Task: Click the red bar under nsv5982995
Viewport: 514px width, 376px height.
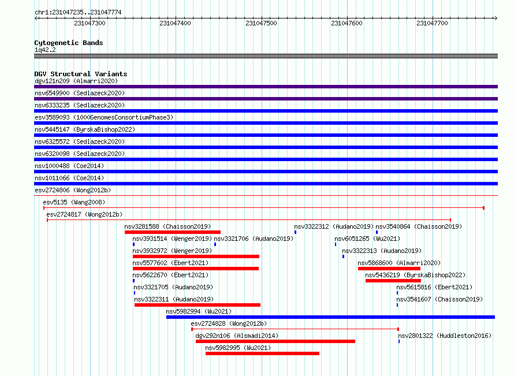Action: [x=263, y=353]
